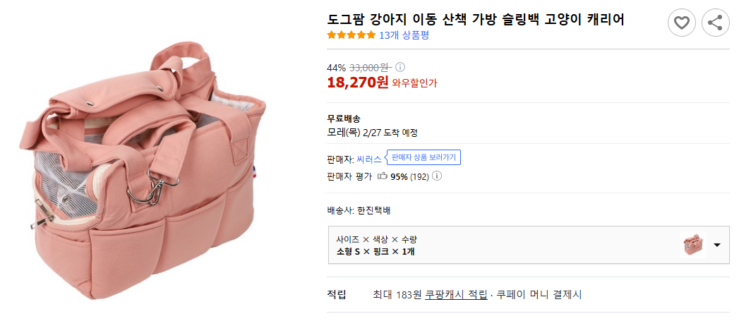Open the 쿠팡캐시 적립 link
The image size is (739, 321).
pyautogui.click(x=456, y=295)
